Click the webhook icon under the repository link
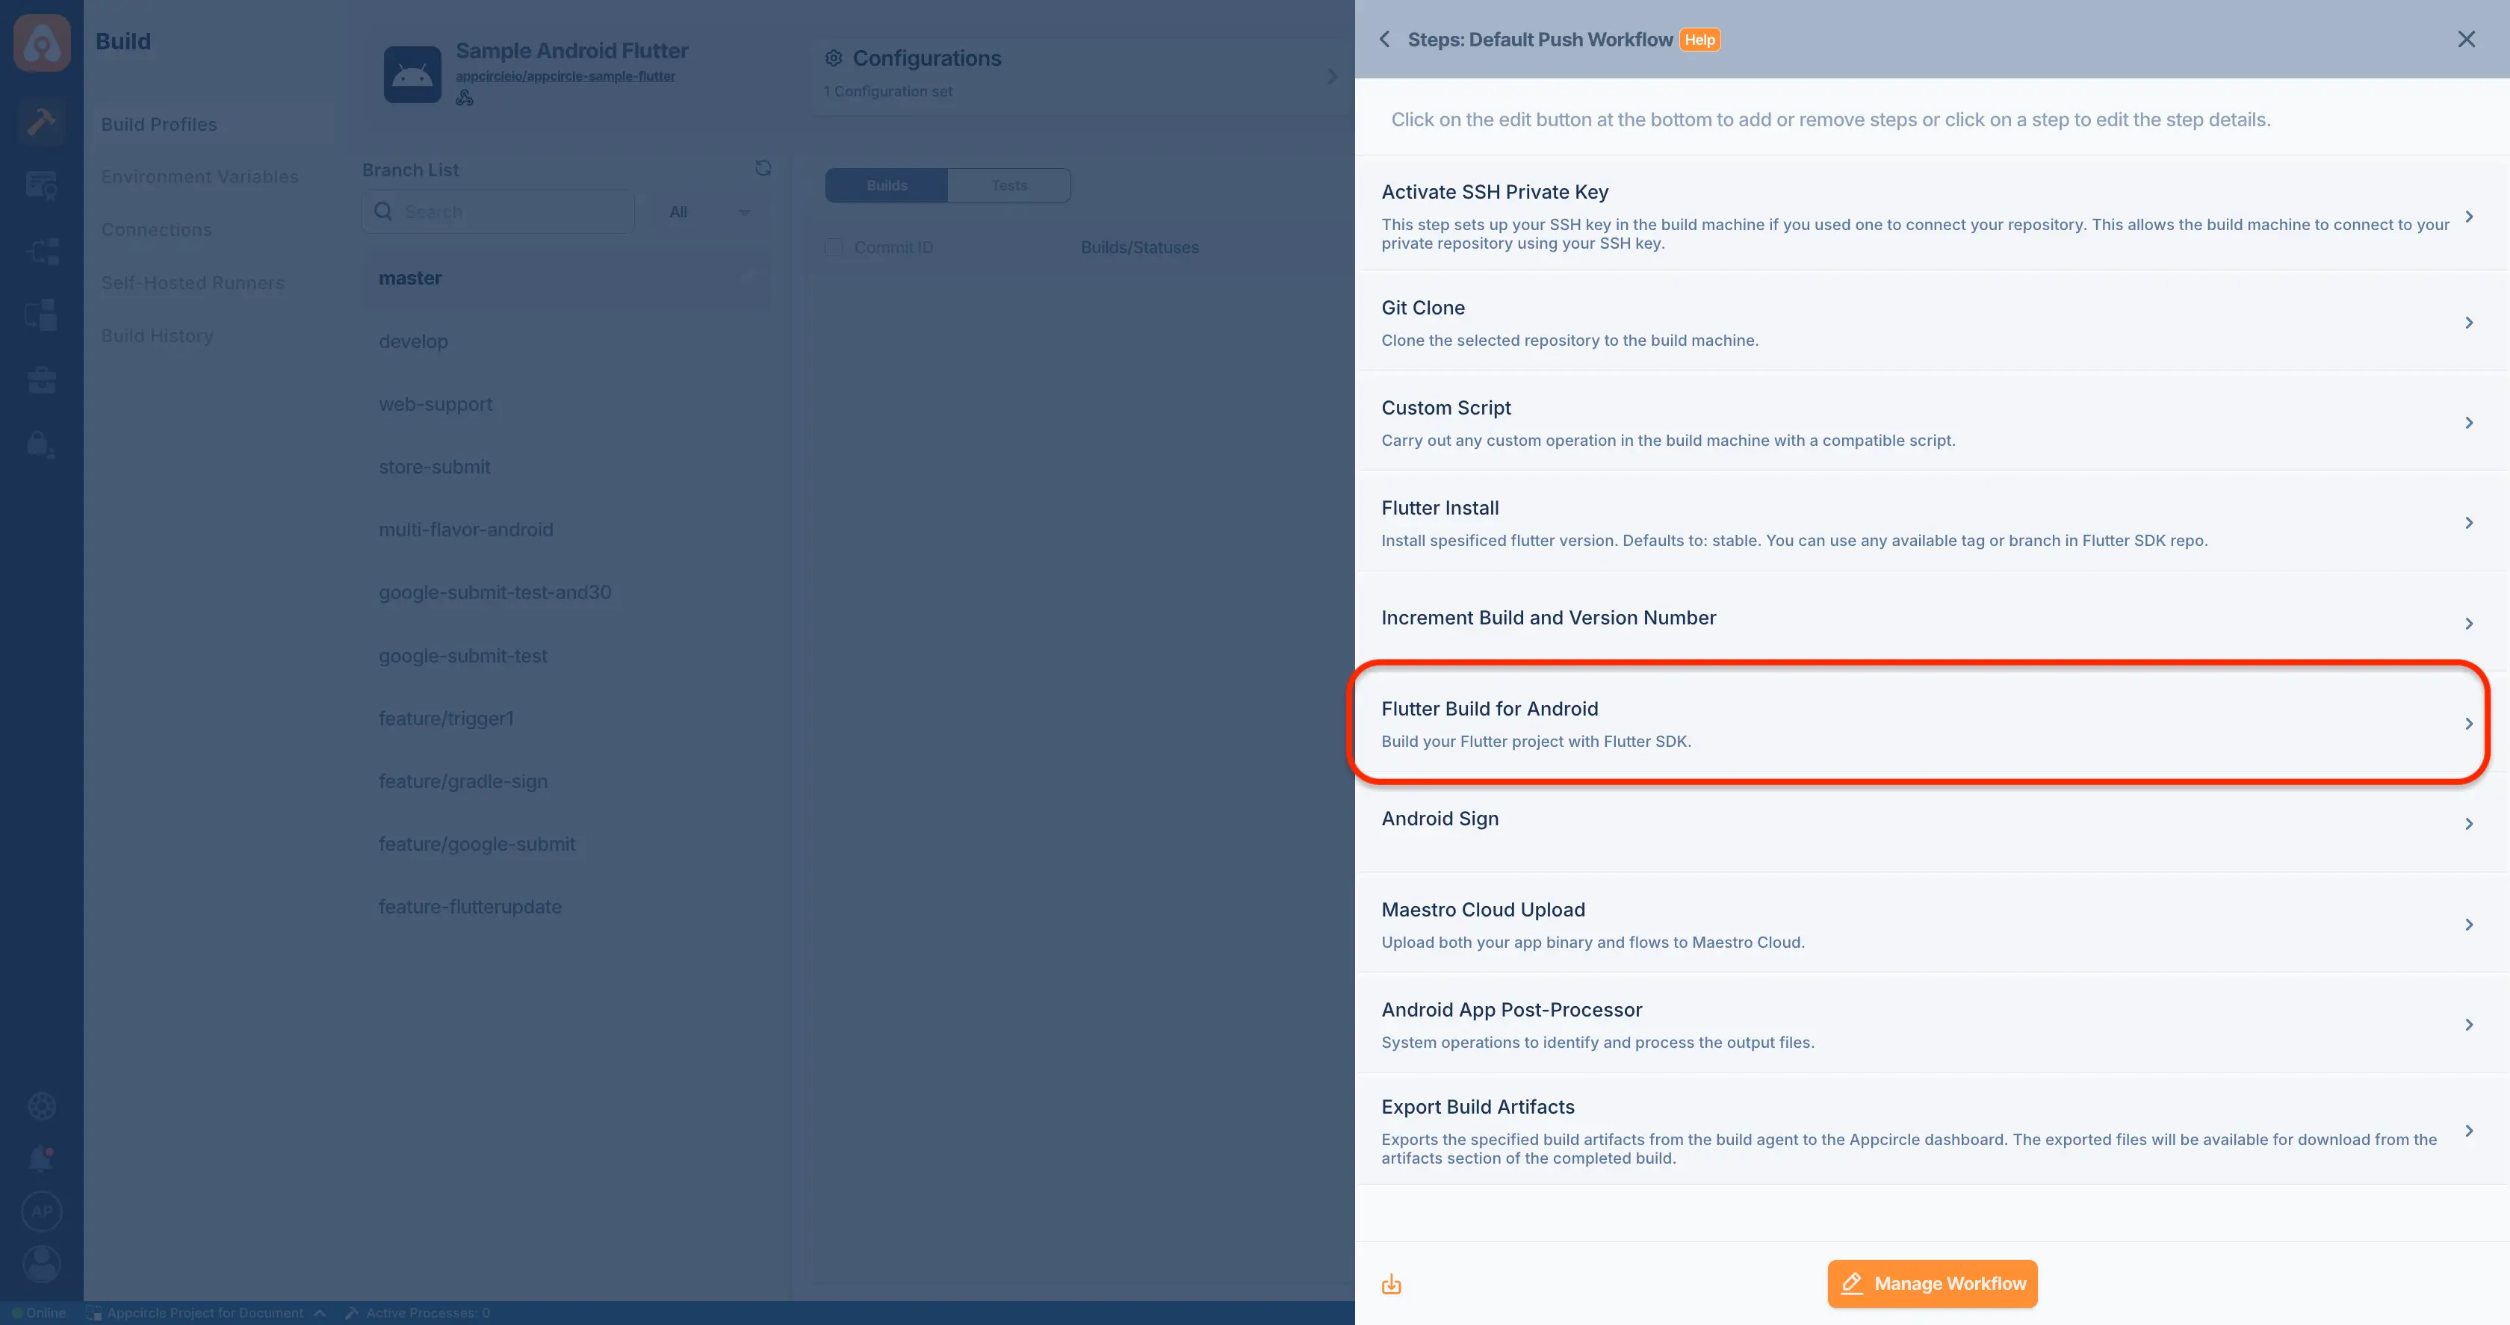Screen dimensions: 2510x1325 pyautogui.click(x=465, y=97)
